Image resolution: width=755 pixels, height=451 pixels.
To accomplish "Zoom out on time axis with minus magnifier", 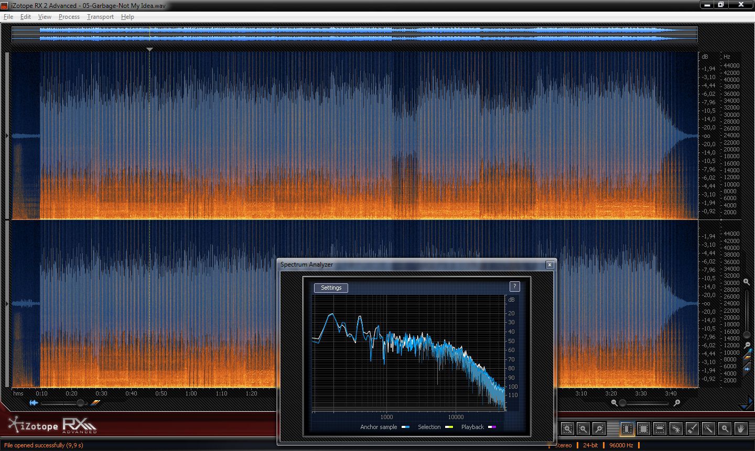I will point(614,403).
